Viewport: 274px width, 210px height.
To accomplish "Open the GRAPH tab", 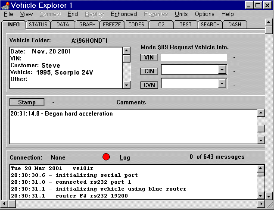I will click(x=87, y=25).
